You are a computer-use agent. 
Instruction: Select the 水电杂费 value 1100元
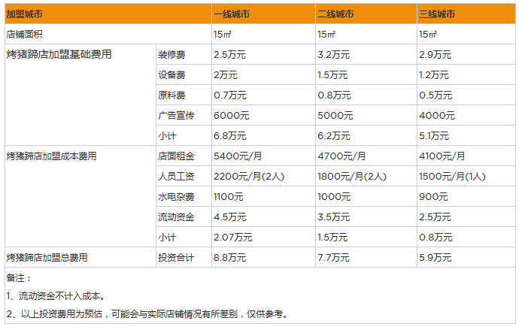[x=229, y=197]
